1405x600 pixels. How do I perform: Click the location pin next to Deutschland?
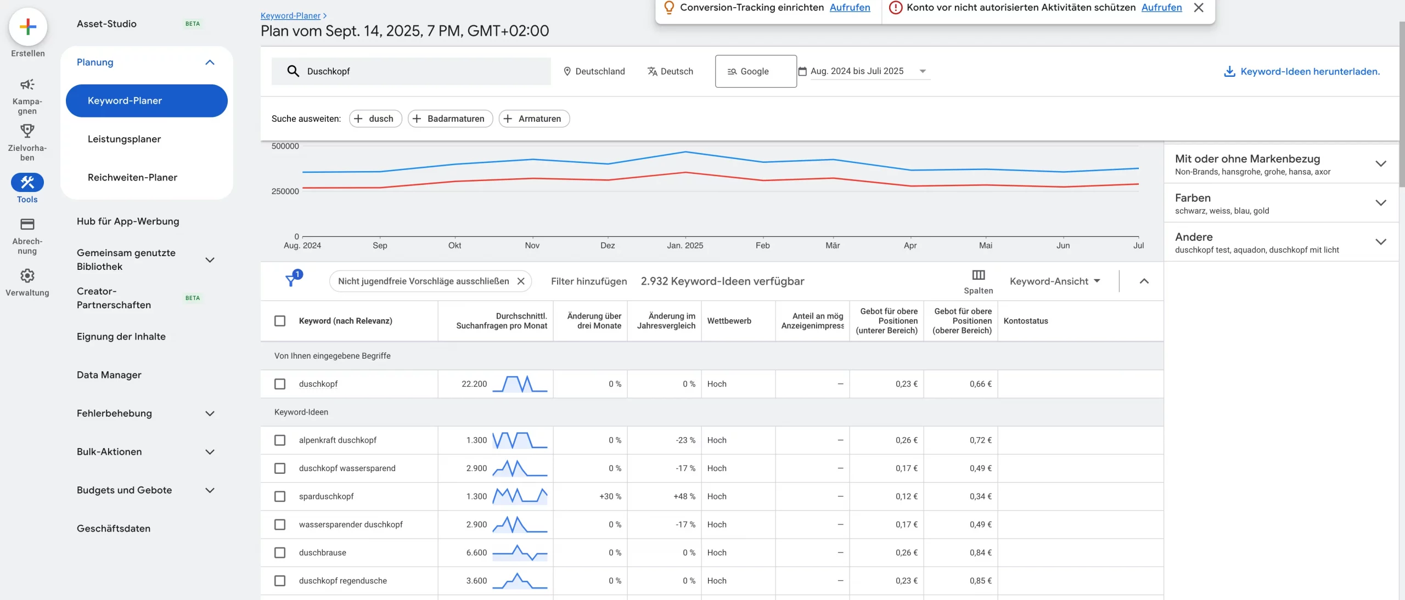tap(567, 71)
